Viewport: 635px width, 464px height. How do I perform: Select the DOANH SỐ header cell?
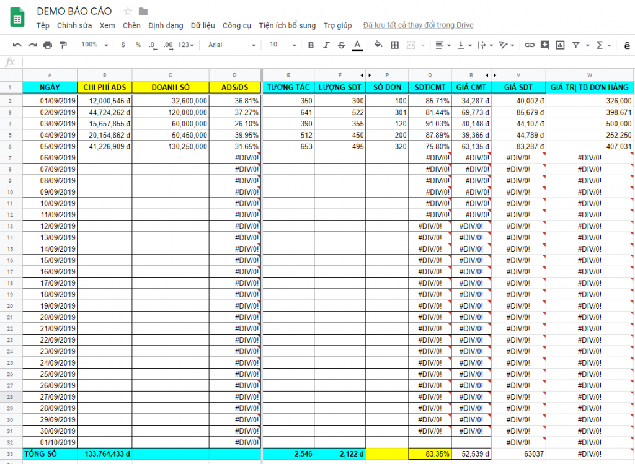tap(171, 87)
